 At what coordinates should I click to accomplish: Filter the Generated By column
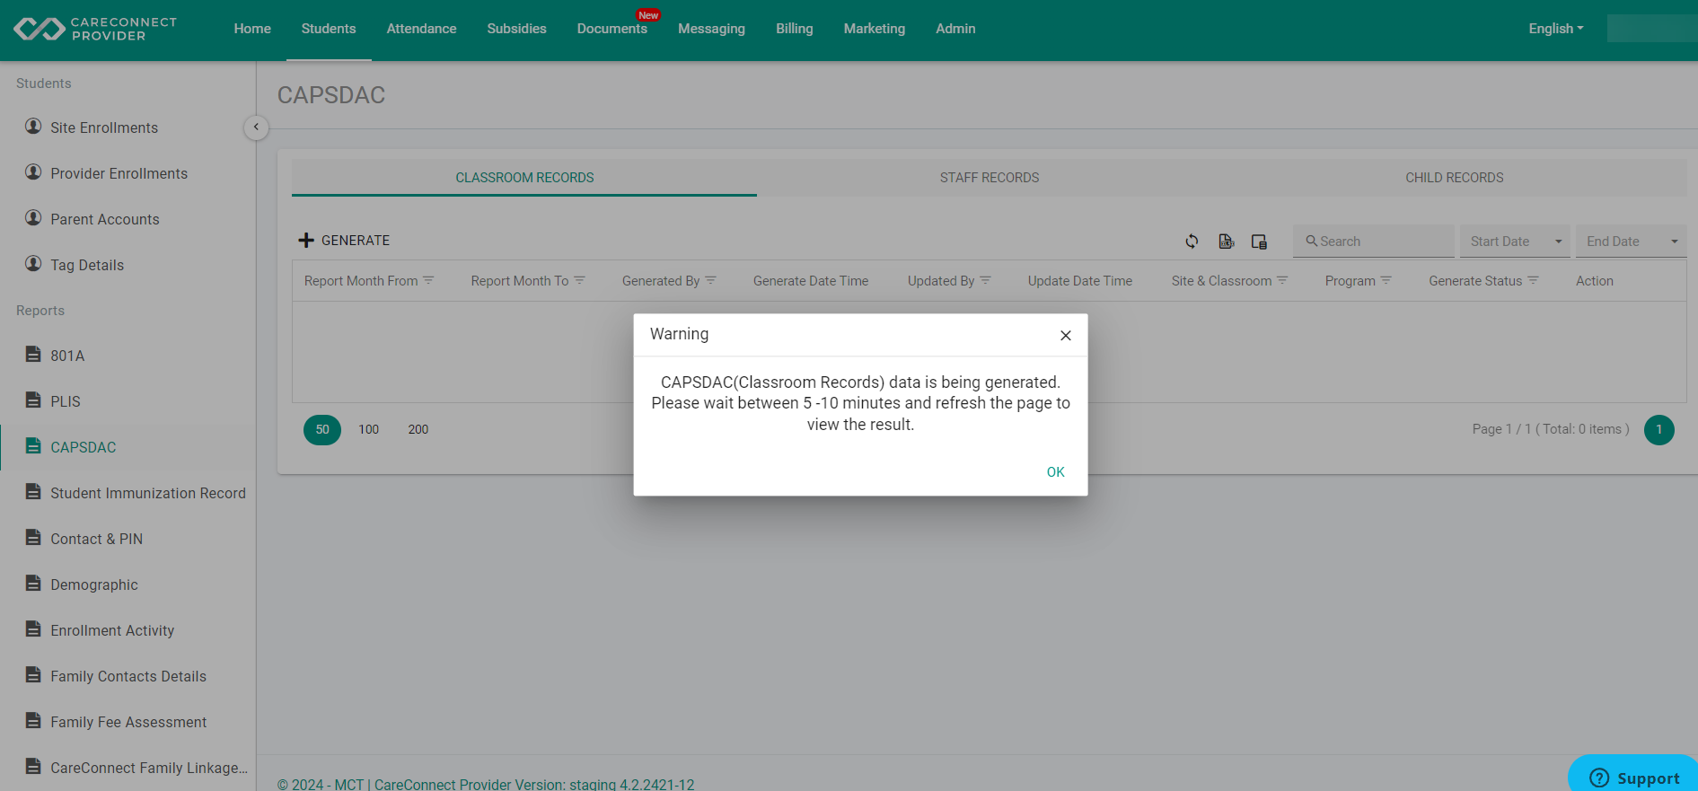(x=710, y=281)
